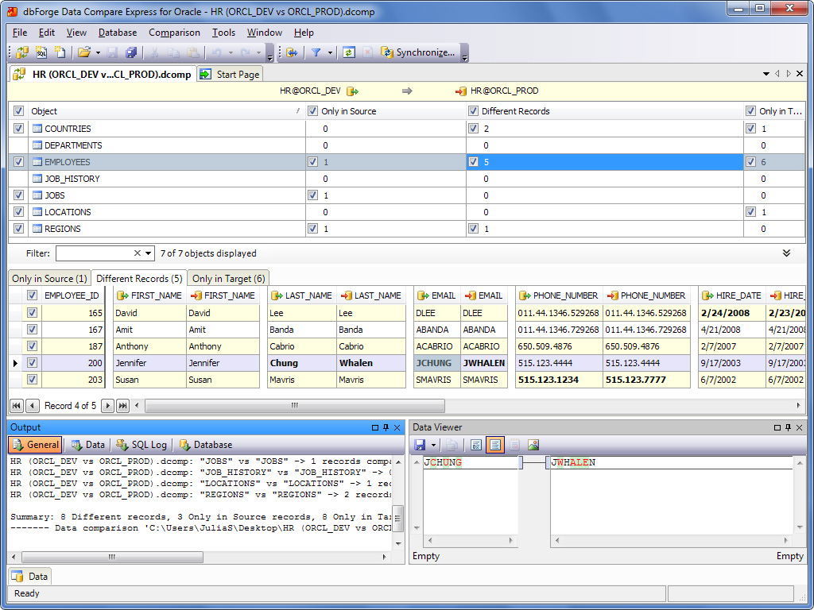The image size is (814, 610).
Task: Open the save dropdown arrow in Data Viewer
Action: point(433,445)
